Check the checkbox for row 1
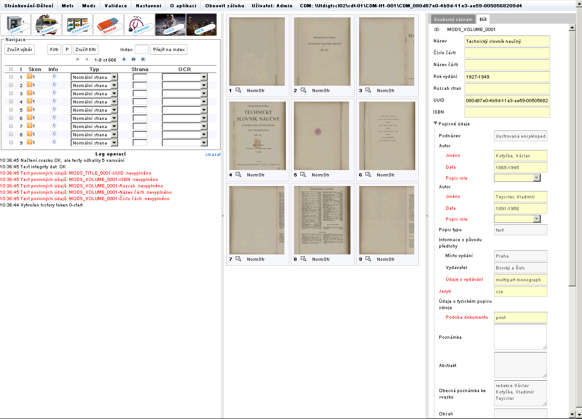The image size is (582, 419). [x=11, y=77]
